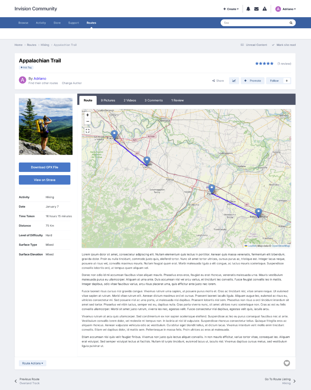
Task: Open the Routes menu item
Action: [91, 23]
